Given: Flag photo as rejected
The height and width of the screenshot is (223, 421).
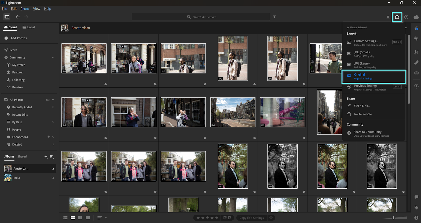Looking at the screenshot, I should pos(230,218).
